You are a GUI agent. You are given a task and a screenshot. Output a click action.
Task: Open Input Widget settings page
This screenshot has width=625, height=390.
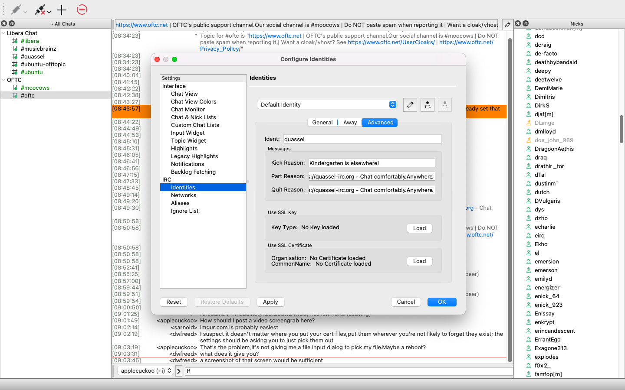point(187,133)
